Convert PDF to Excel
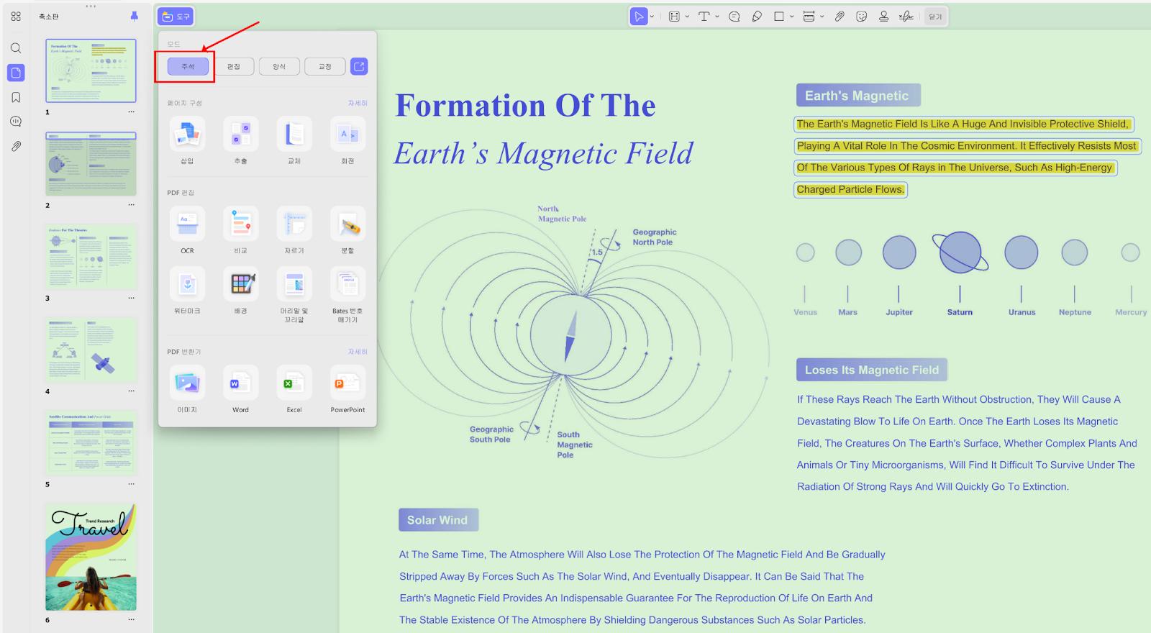Viewport: 1151px width, 633px height. (294, 383)
